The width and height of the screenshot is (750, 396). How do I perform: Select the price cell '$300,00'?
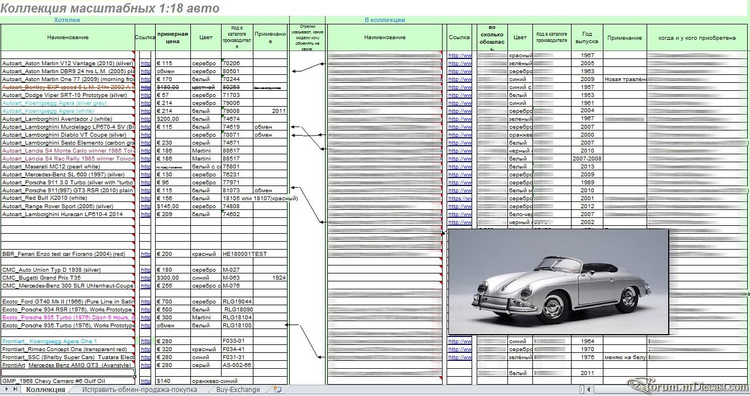(173, 278)
